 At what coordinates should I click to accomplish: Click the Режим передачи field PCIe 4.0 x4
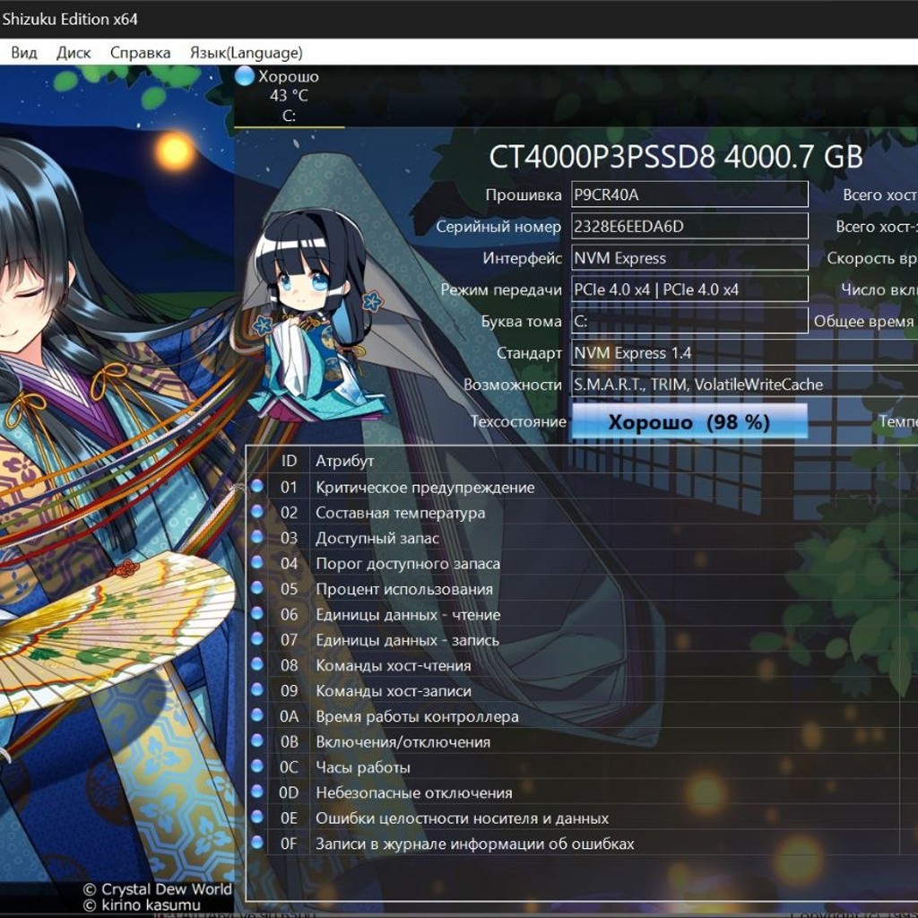click(x=689, y=290)
